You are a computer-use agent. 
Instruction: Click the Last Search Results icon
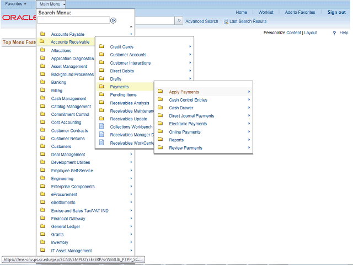226,22
